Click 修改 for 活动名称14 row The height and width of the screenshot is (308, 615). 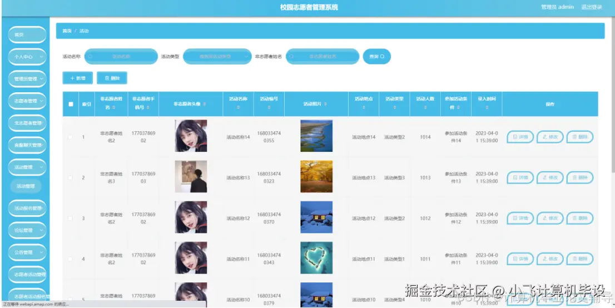[550, 137]
